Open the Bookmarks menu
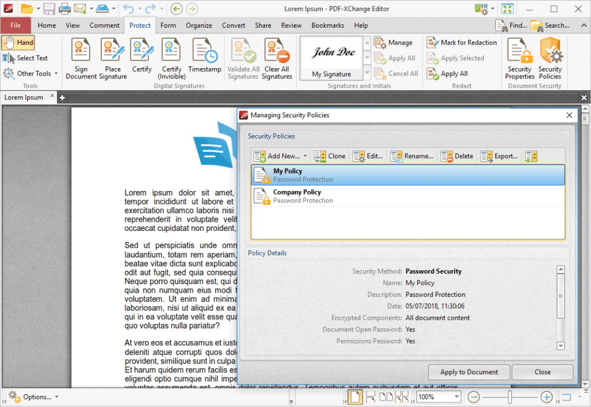 click(x=327, y=25)
